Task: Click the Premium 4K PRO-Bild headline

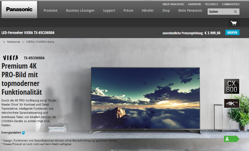Action: [x=22, y=79]
